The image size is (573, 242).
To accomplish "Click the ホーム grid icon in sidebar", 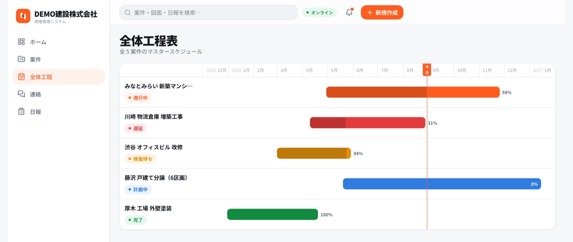I will 21,42.
